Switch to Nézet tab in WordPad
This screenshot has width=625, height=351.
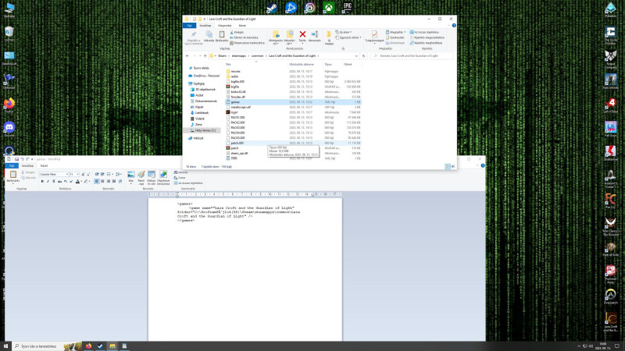coord(44,165)
